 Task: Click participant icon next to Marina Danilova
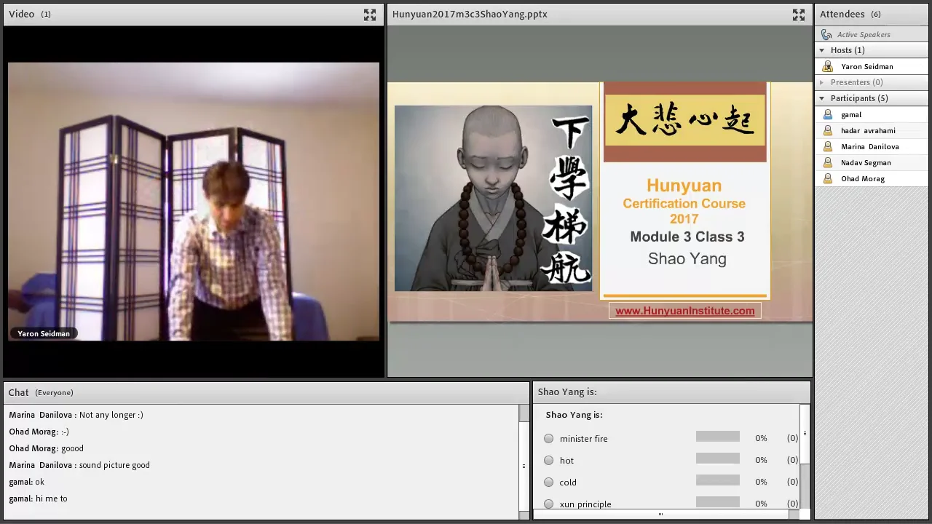click(x=827, y=146)
